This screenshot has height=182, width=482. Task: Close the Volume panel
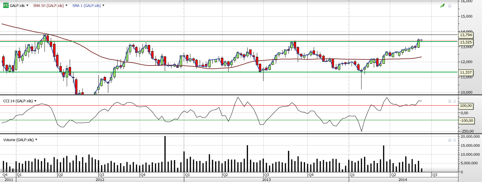tap(455, 140)
